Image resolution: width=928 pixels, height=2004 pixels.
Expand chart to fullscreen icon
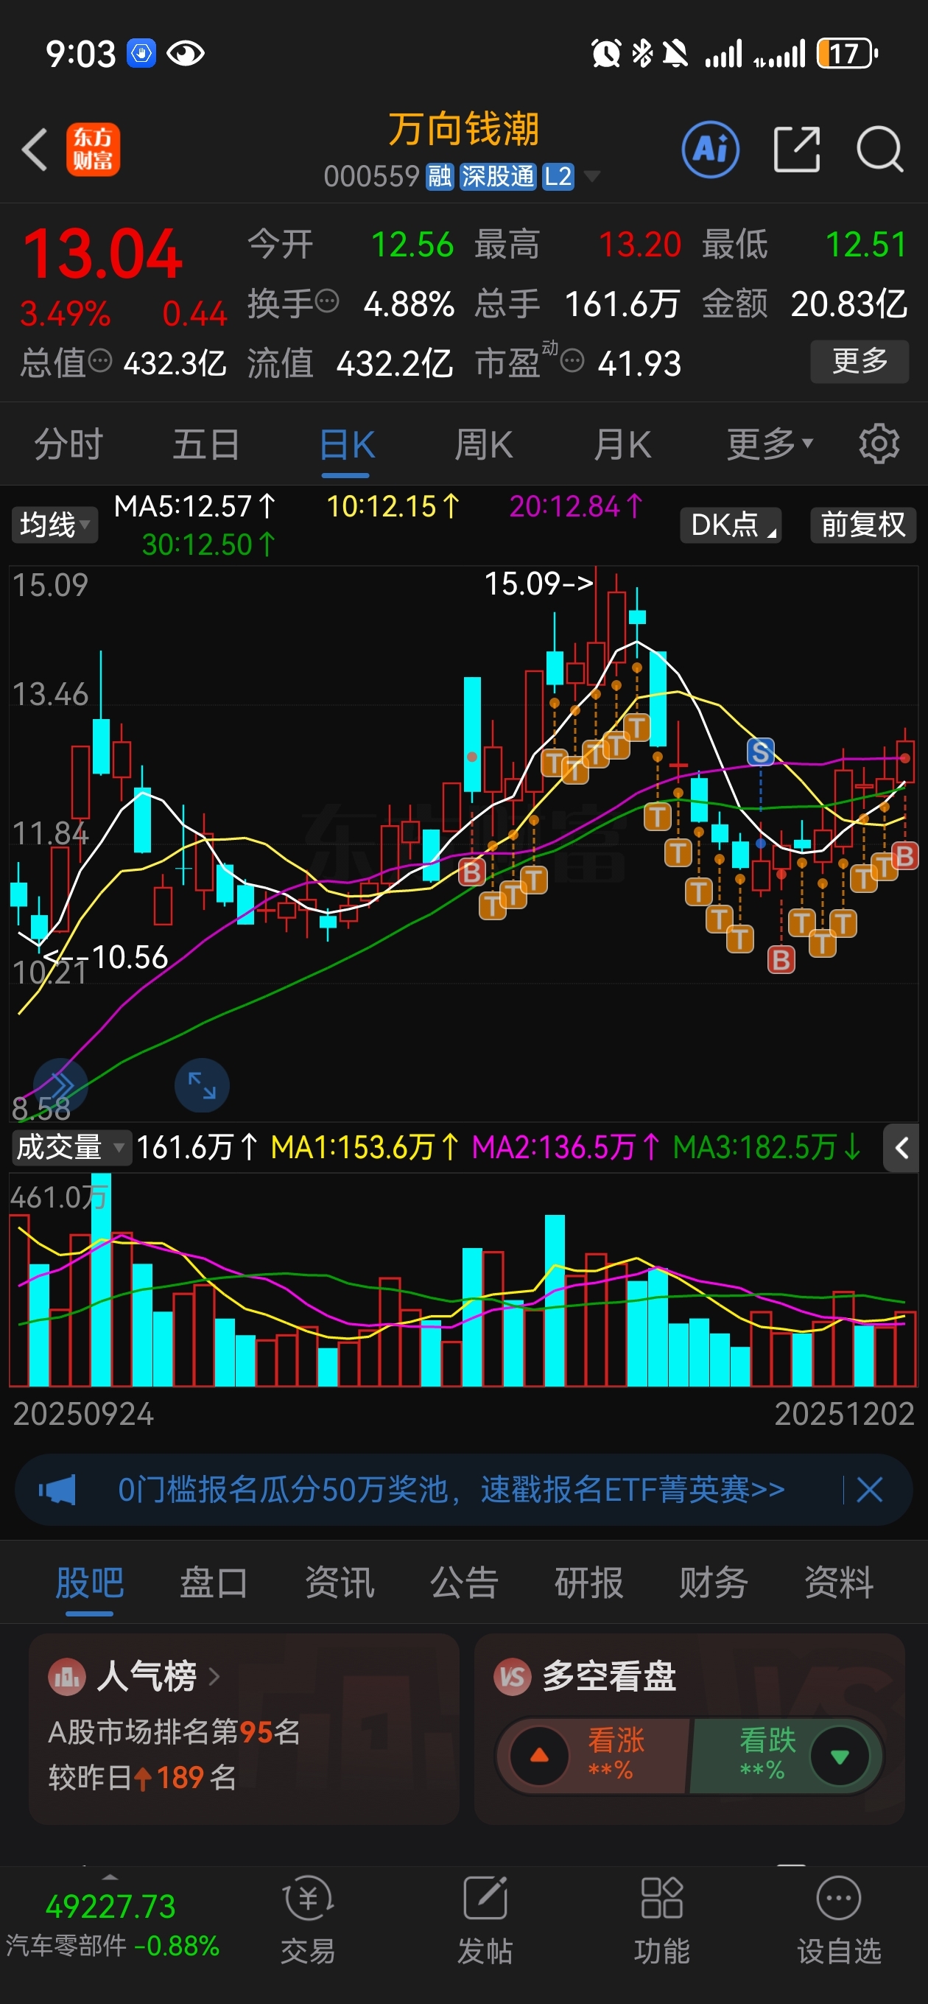pos(202,1085)
